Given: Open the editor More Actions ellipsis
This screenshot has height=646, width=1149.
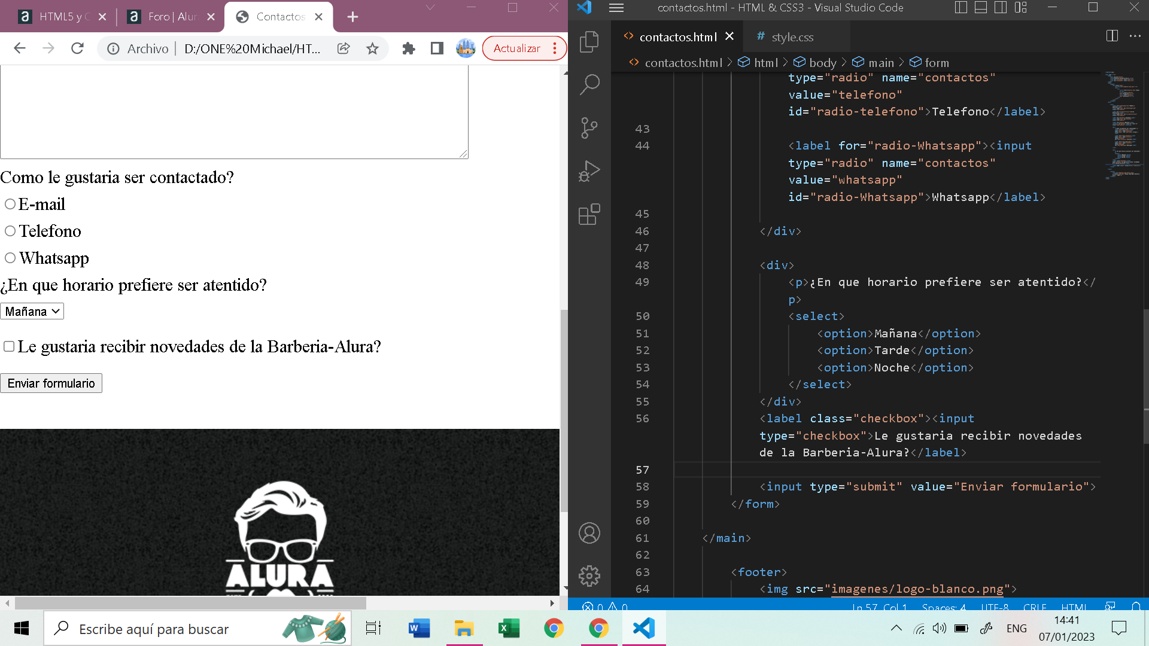Looking at the screenshot, I should click(1135, 36).
